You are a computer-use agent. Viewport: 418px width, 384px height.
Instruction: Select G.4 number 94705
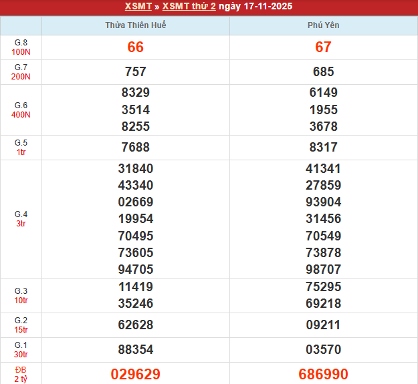coord(135,269)
